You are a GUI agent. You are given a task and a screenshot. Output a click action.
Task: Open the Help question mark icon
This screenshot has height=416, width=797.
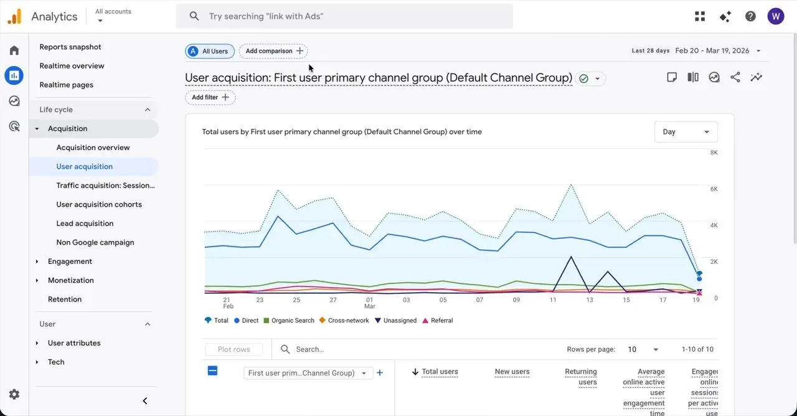750,16
